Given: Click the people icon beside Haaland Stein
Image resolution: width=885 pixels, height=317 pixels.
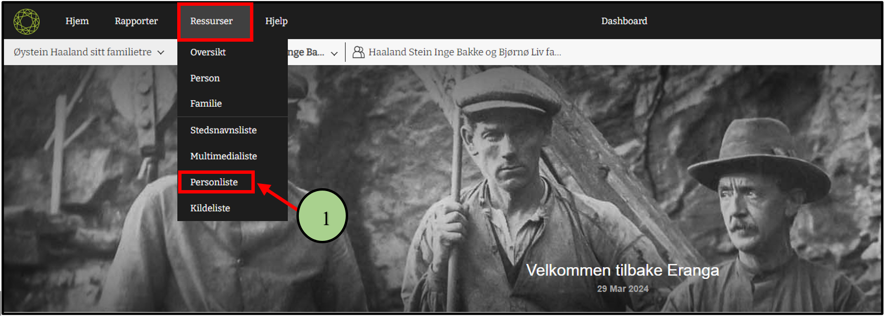Looking at the screenshot, I should [358, 52].
